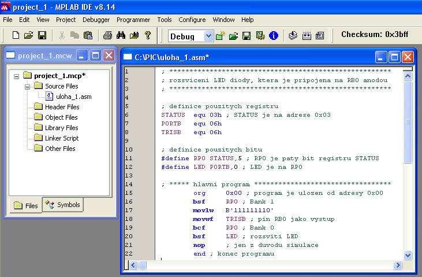Image resolution: width=422 pixels, height=277 pixels.
Task: Click the Make build toolbar icon
Action: click(x=293, y=36)
